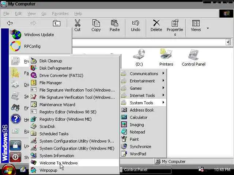Expand the Games submenu
Screen dimensions: 234x175
[x=143, y=88]
